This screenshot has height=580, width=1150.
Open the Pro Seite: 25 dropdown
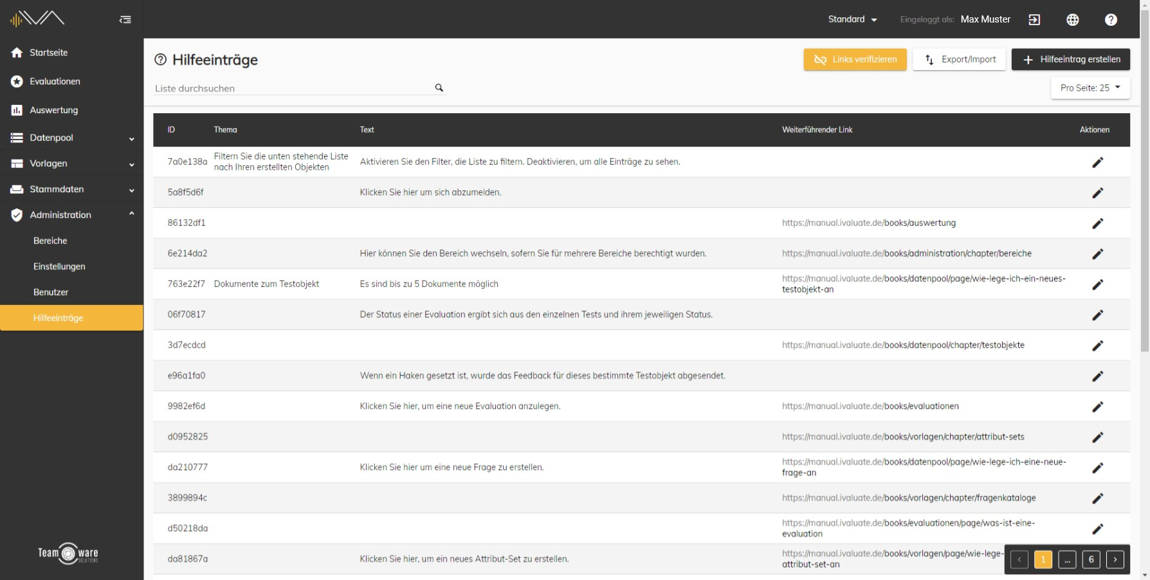pos(1090,88)
